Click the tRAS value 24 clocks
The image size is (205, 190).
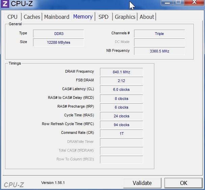point(121,116)
